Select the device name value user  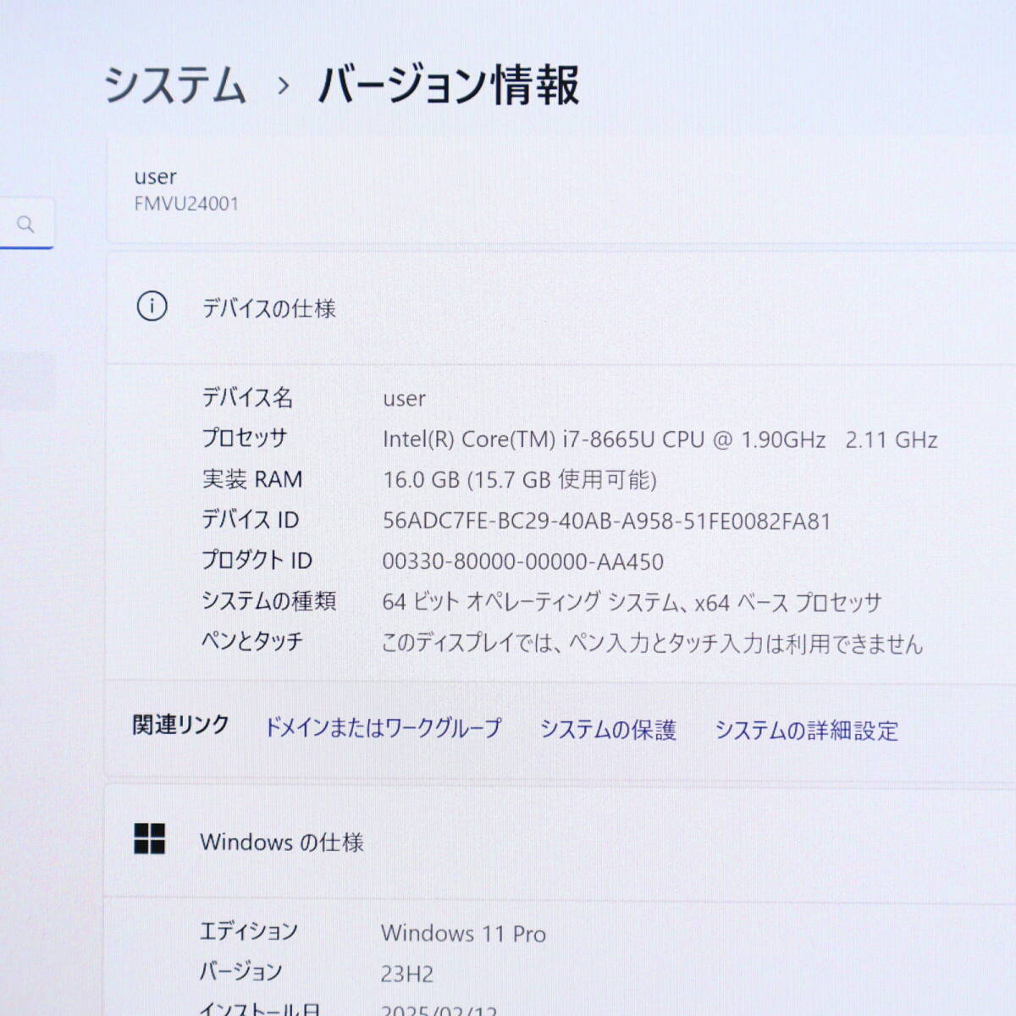pyautogui.click(x=404, y=399)
